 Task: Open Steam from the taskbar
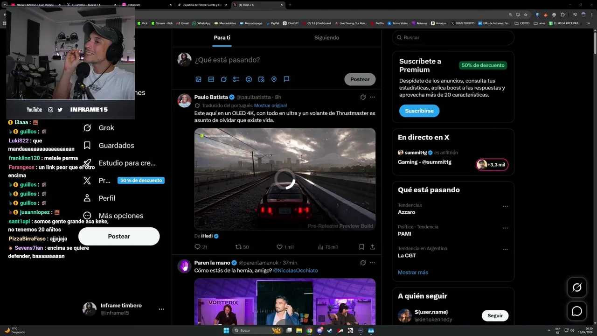pyautogui.click(x=330, y=330)
